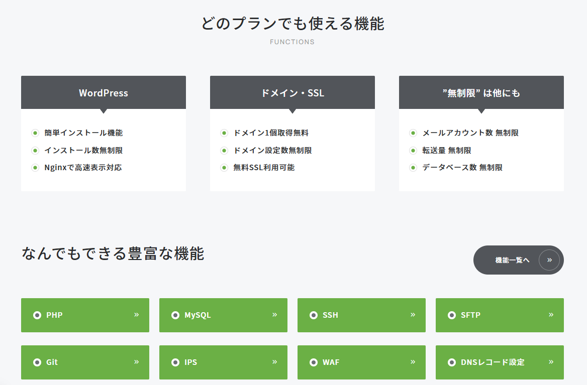Click データベース数 無制限 text
Image resolution: width=587 pixels, height=385 pixels.
(462, 168)
